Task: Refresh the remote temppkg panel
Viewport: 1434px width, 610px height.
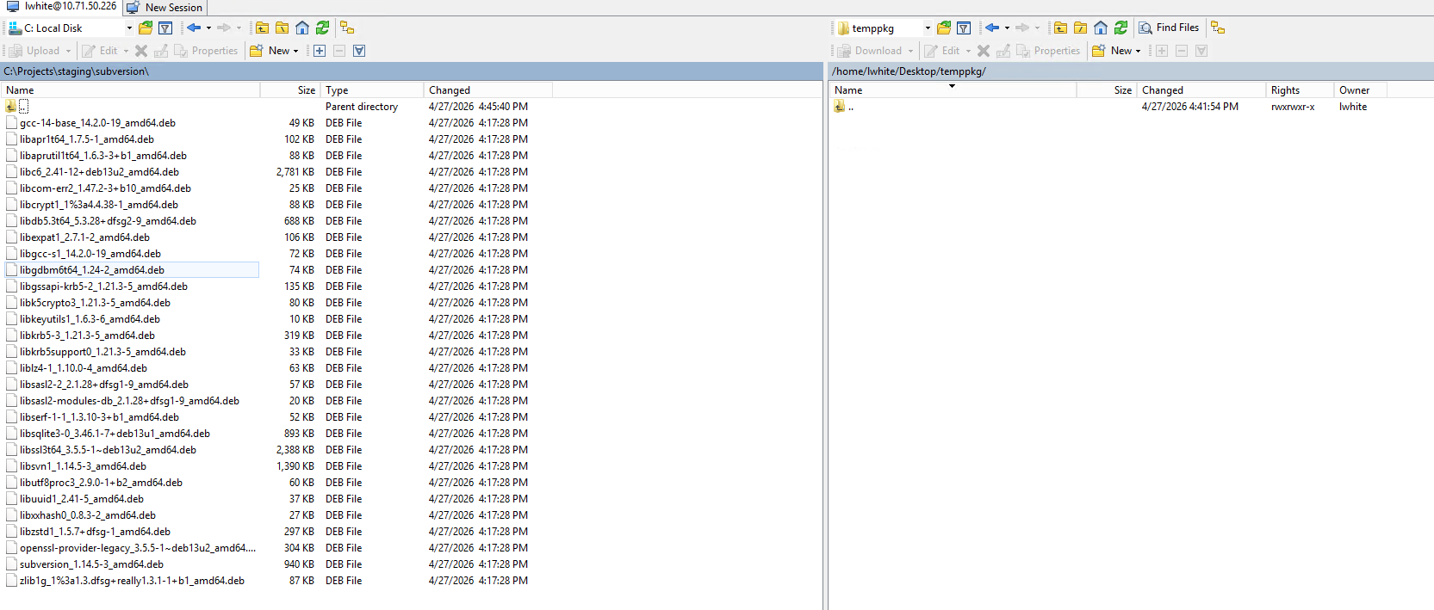Action: coord(1121,28)
